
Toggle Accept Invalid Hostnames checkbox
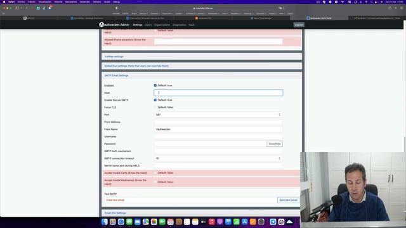tap(155, 182)
